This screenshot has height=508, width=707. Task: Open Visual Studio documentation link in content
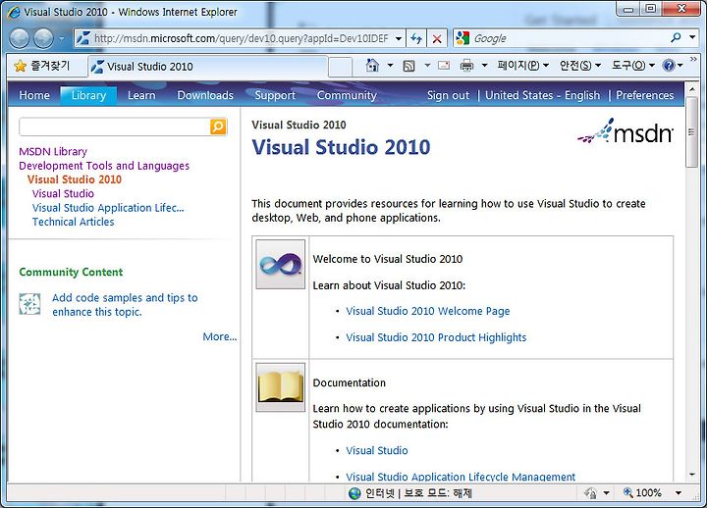[x=377, y=451]
